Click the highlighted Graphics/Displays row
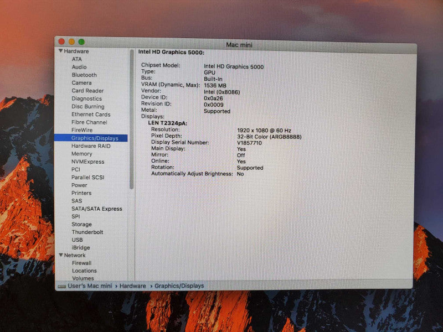This screenshot has height=332, width=443. 91,138
